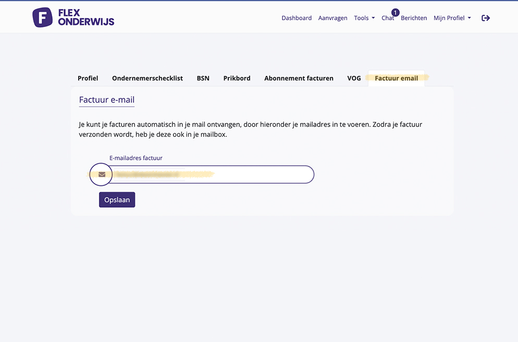This screenshot has height=342, width=518.
Task: Switch to the Profiel tab
Action: click(x=88, y=78)
